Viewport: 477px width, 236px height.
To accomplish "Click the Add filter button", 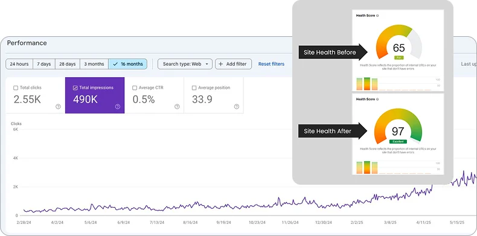I will [x=233, y=64].
